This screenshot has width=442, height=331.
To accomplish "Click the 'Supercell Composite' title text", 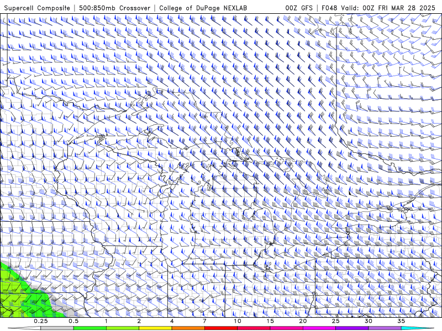I will pos(37,8).
